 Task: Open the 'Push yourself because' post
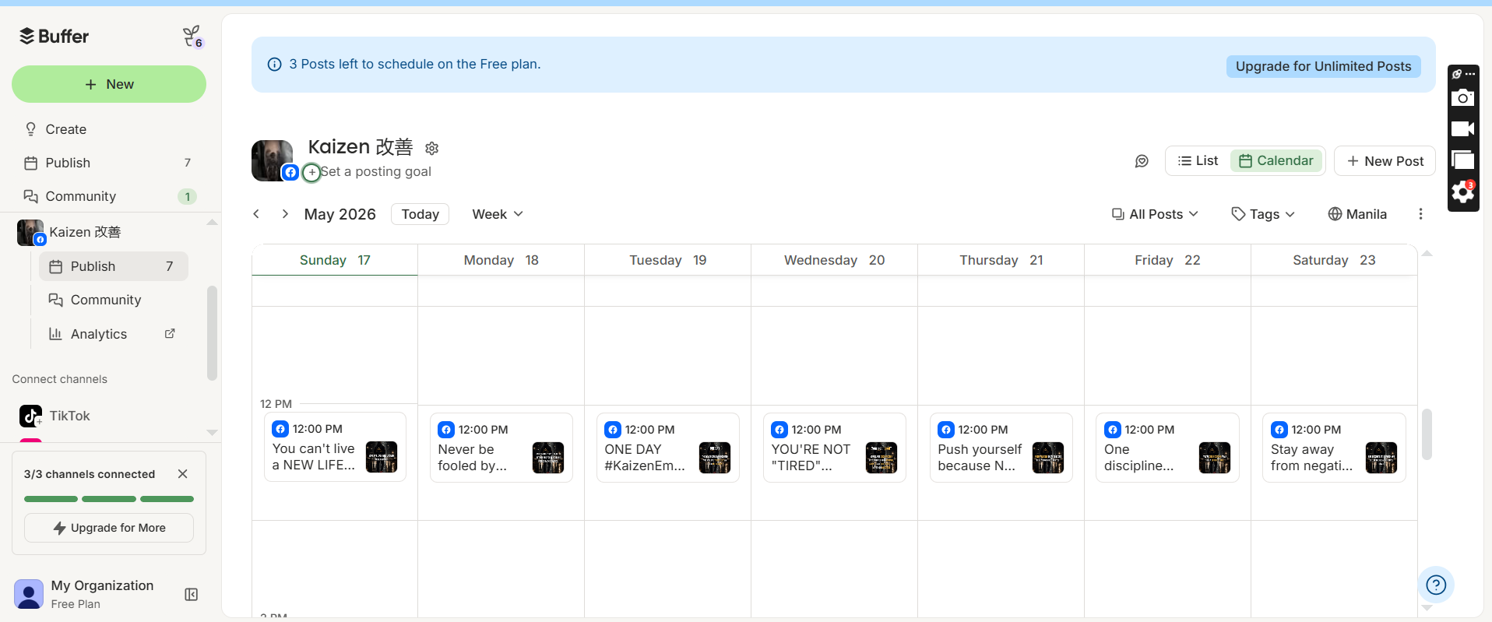tap(1001, 448)
